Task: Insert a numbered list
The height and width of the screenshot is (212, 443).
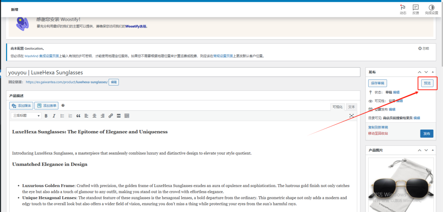Action: click(70, 116)
